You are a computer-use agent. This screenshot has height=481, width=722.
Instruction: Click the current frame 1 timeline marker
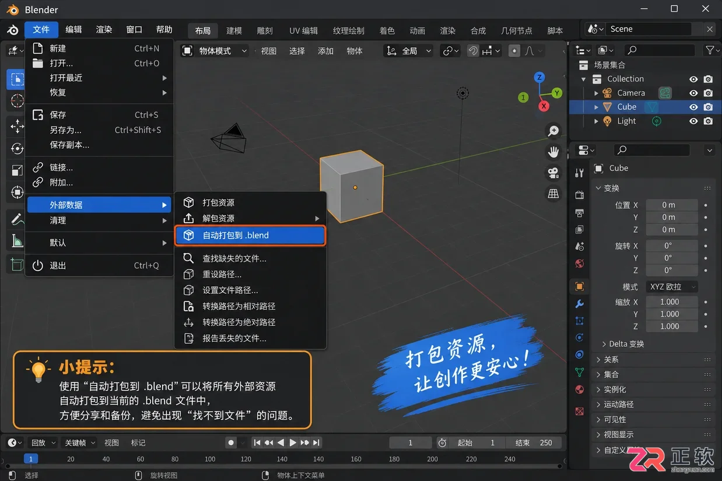coord(31,459)
